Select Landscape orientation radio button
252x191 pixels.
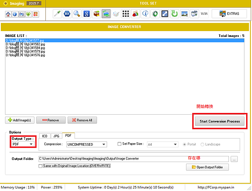point(202,144)
